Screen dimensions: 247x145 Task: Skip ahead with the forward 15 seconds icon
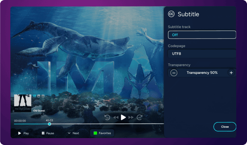[x=139, y=117]
